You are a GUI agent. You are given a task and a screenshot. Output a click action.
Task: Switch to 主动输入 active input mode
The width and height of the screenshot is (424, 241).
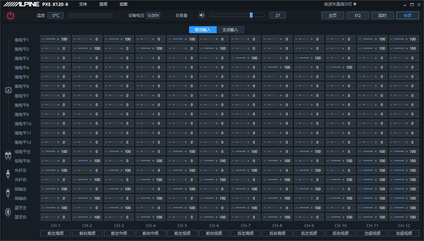230,30
